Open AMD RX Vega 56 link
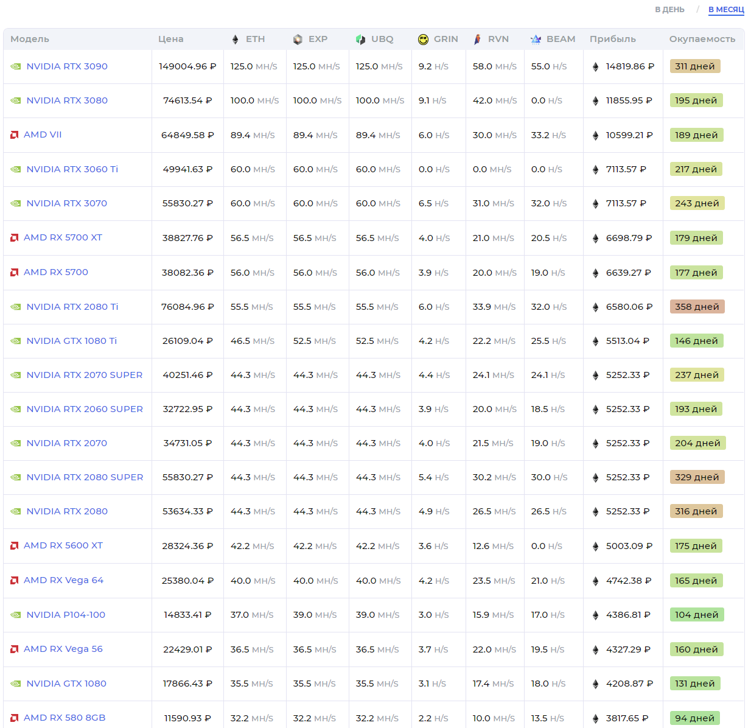The width and height of the screenshot is (751, 728). tap(63, 649)
